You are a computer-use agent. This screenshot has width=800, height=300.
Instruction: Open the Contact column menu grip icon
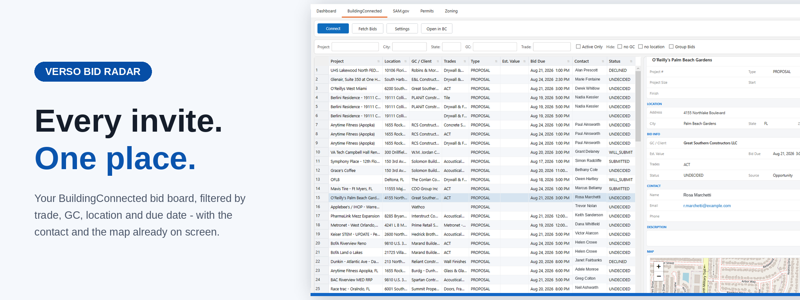click(x=603, y=61)
